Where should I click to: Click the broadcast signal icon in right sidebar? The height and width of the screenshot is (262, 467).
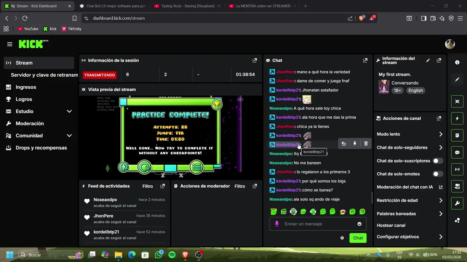coord(457,169)
